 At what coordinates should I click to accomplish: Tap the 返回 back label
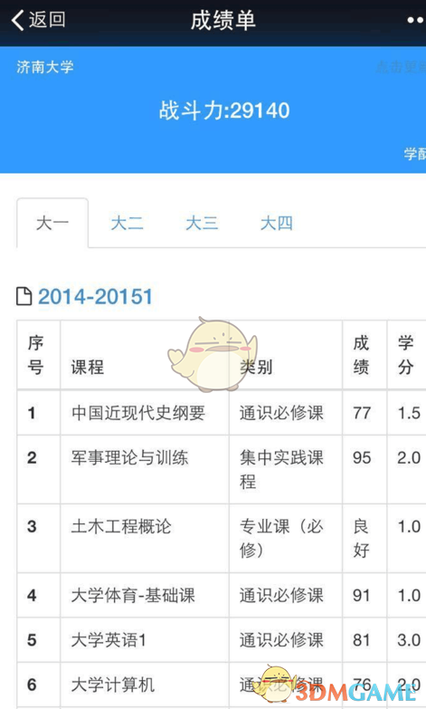pyautogui.click(x=47, y=19)
